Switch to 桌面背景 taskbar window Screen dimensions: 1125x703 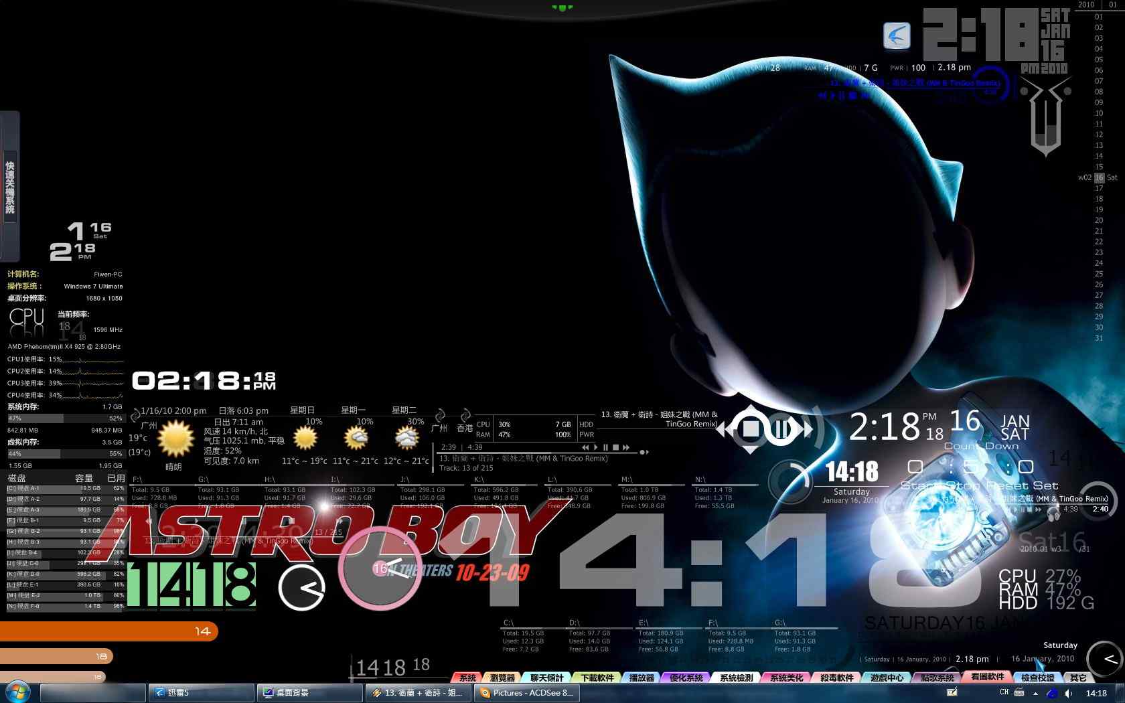pyautogui.click(x=310, y=693)
